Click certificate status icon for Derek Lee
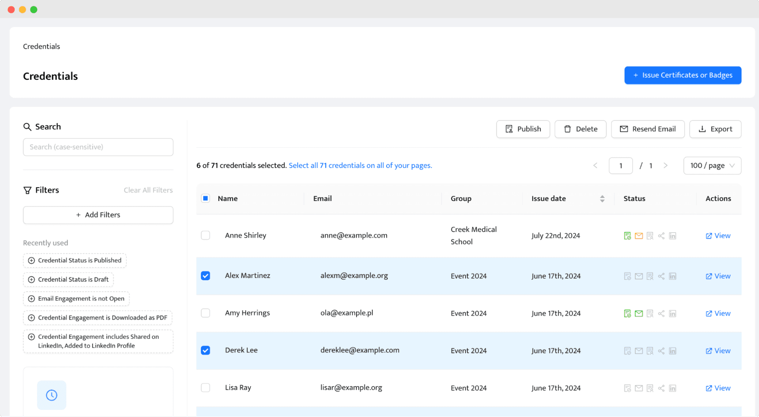The height and width of the screenshot is (417, 759). pos(650,351)
